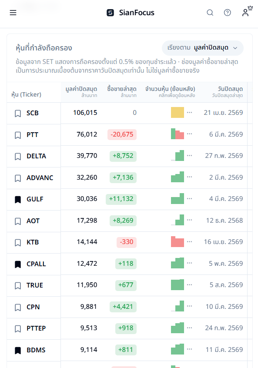
Task: Toggle the bookmark for AOT
Action: tap(18, 221)
